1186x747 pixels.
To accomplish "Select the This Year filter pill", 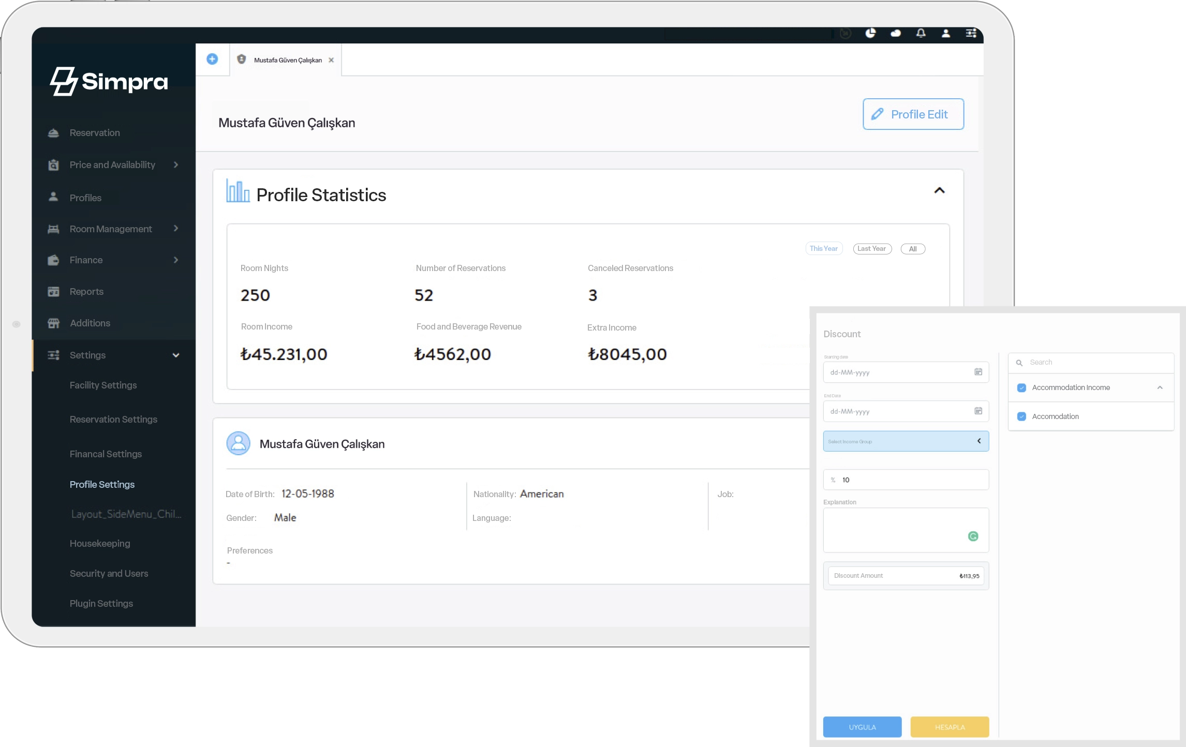I will [x=824, y=249].
